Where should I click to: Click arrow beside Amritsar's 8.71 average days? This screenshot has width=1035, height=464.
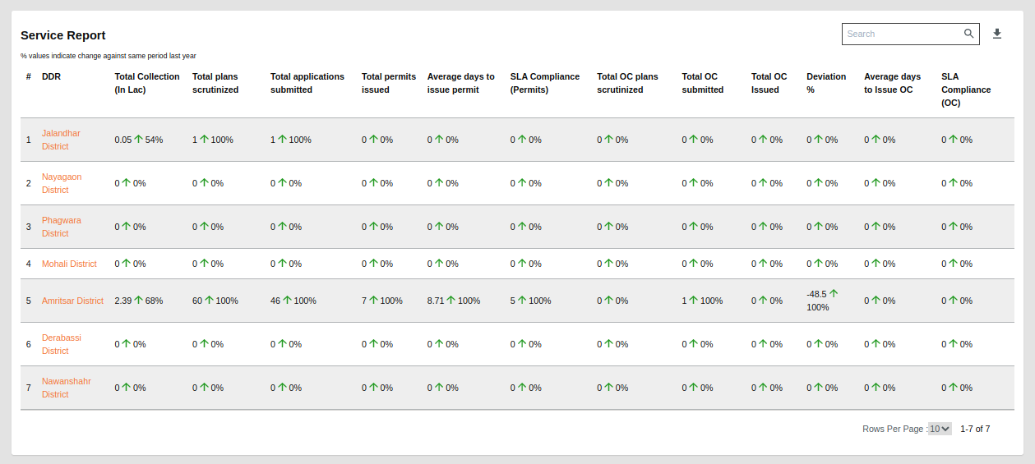451,301
